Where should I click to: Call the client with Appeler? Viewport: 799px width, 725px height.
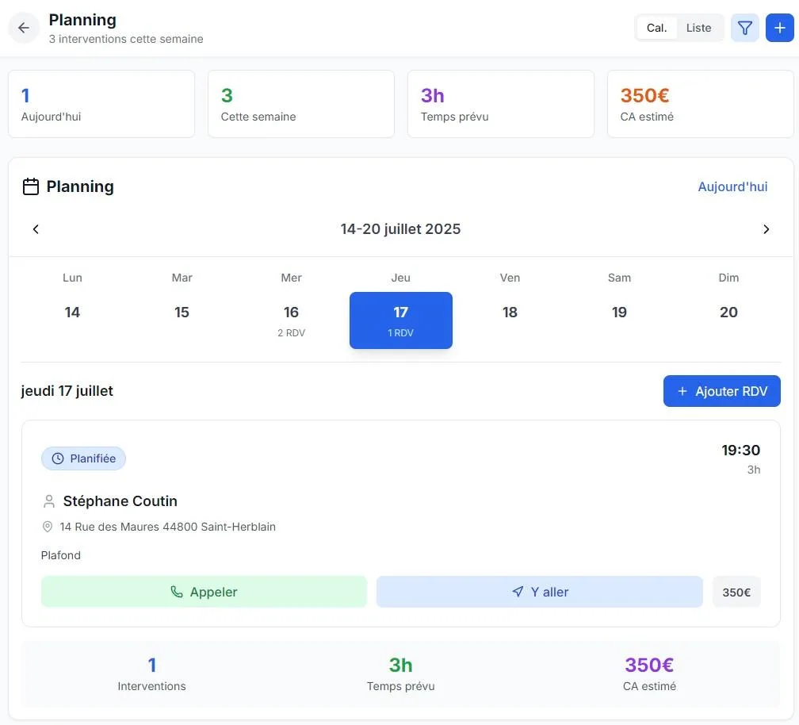pos(204,592)
